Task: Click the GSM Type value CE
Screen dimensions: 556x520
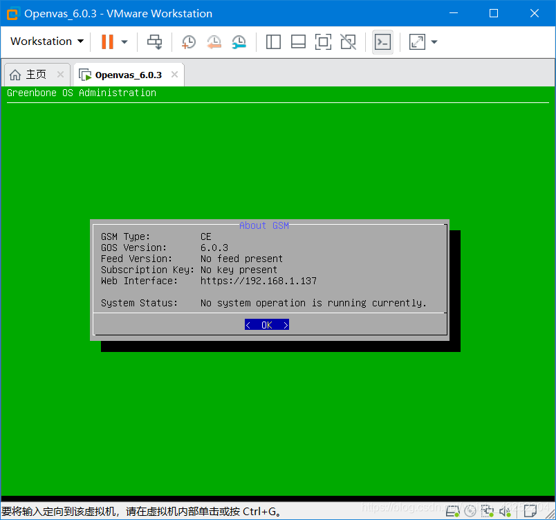Action: (205, 236)
